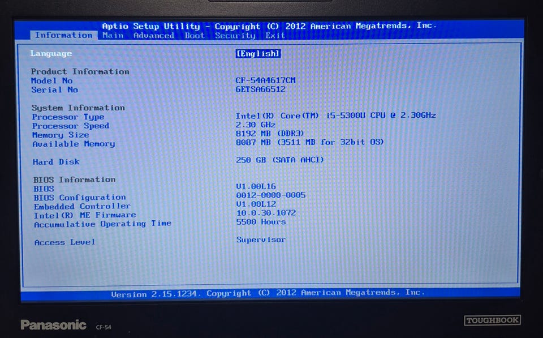Click the Information tab
Screen dimensions: 543x338
(x=63, y=35)
